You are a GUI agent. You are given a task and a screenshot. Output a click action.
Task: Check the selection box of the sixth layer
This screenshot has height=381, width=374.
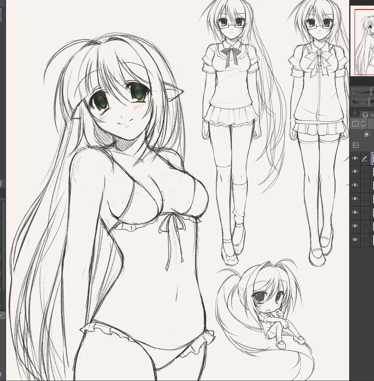365,226
